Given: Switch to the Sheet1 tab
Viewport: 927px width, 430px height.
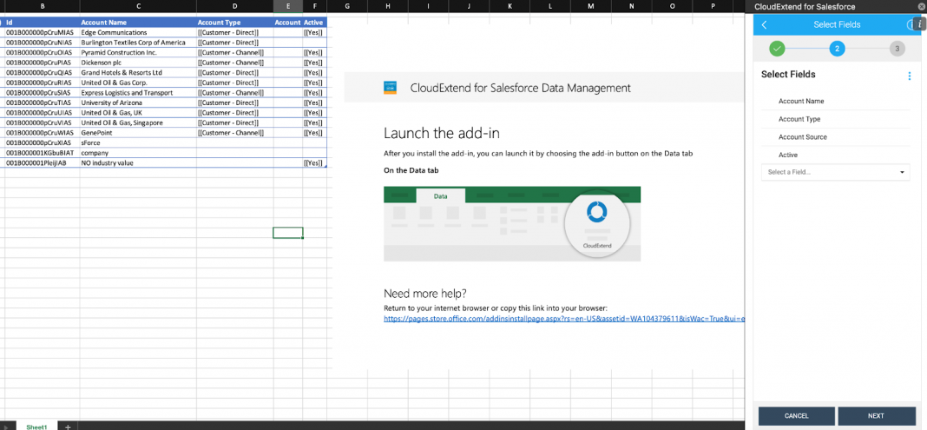Looking at the screenshot, I should 36,427.
